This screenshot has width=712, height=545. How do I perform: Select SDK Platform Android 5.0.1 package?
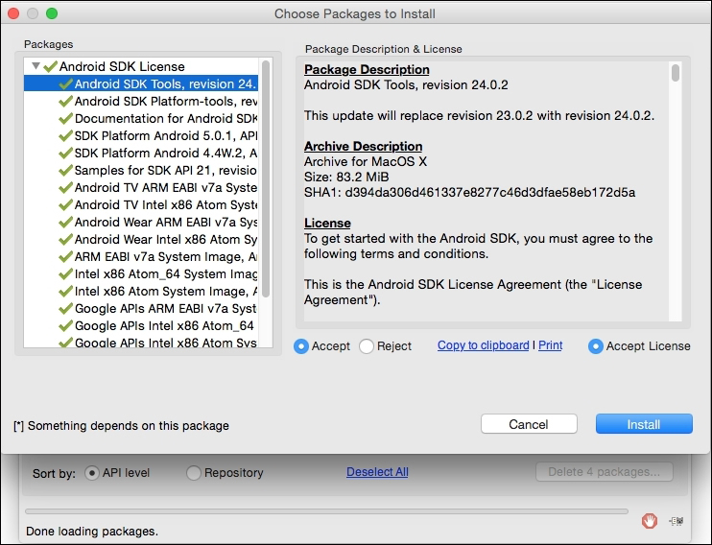point(165,136)
